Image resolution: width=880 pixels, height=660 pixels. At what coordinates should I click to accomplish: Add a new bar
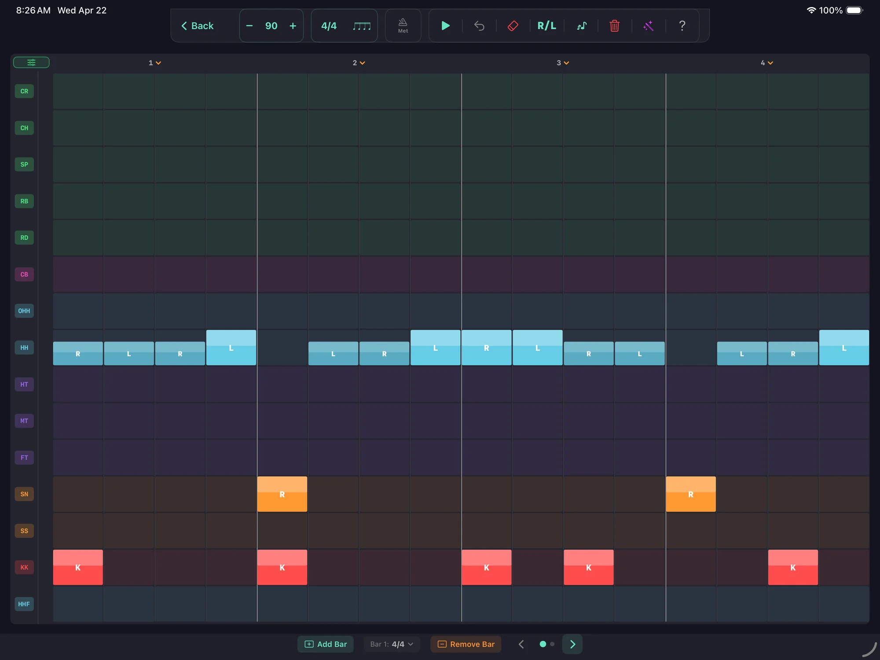[326, 644]
